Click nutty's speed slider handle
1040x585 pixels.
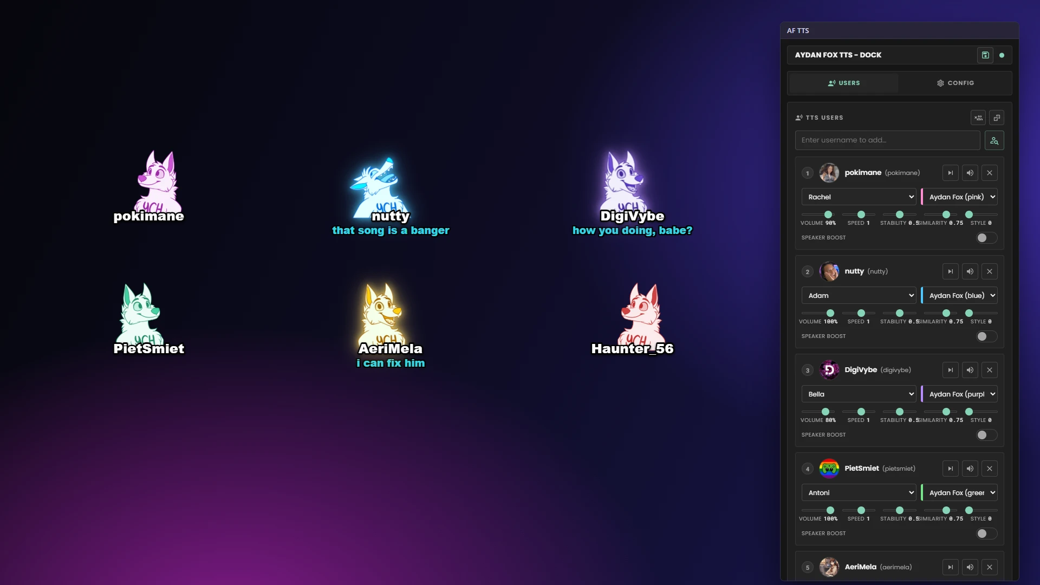click(861, 313)
